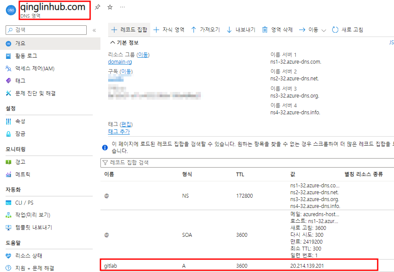
Task: Select the @ NS record row
Action: [x=247, y=196]
